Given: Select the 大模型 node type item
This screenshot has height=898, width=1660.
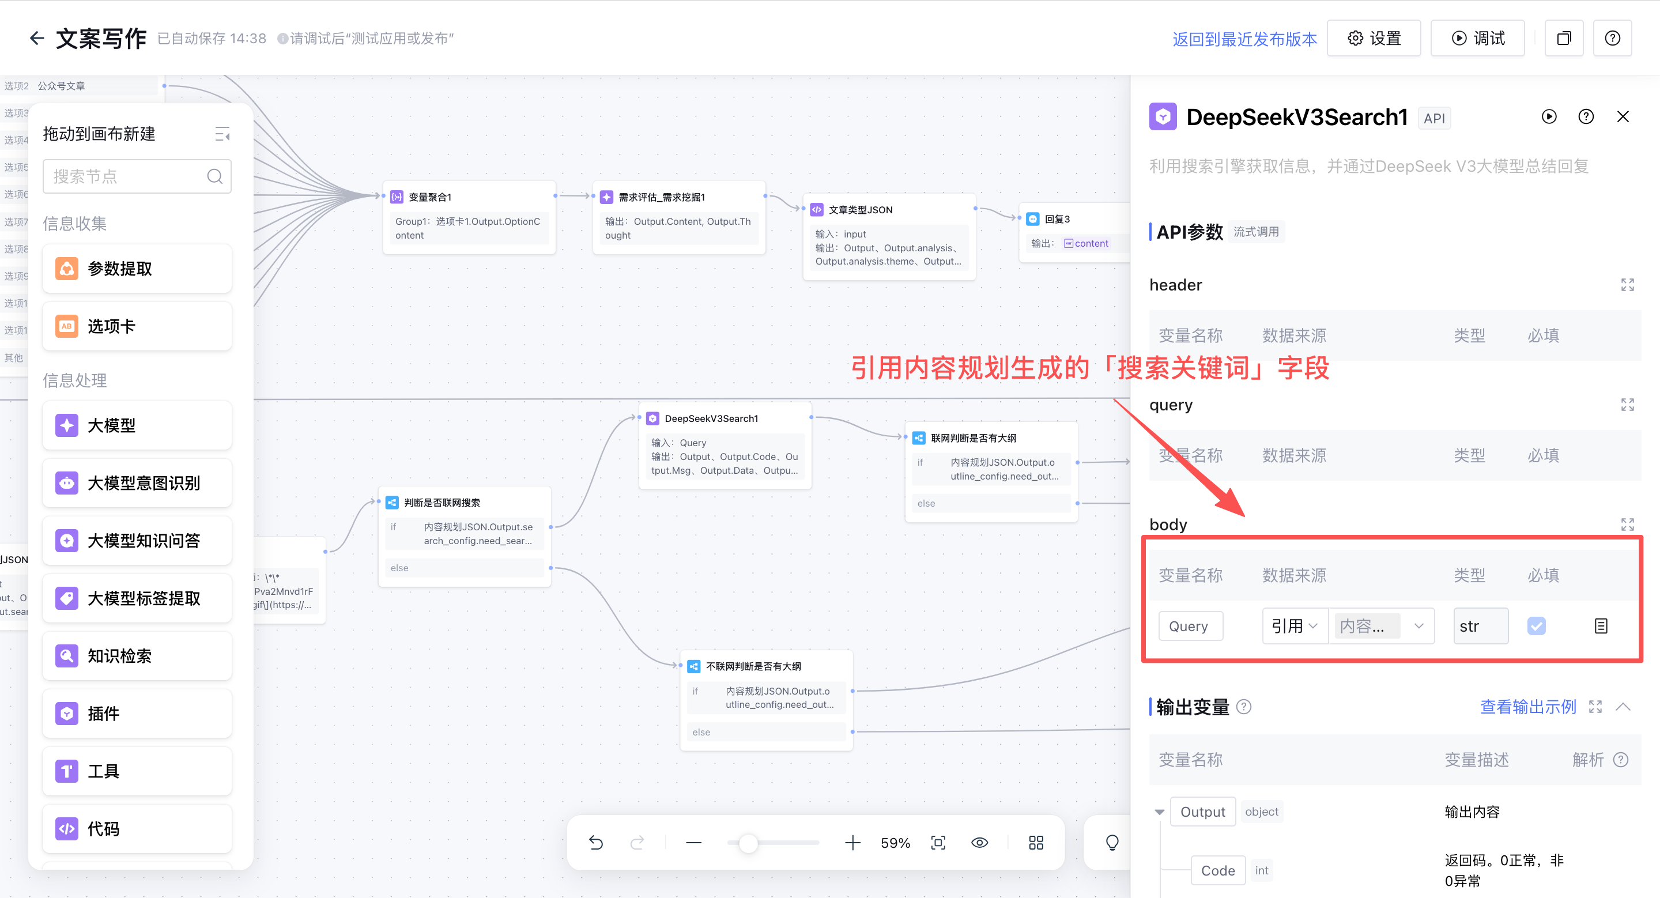Looking at the screenshot, I should [137, 425].
